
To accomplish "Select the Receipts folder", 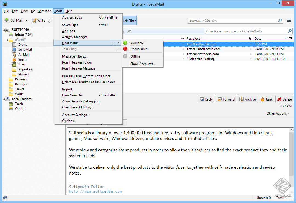I will pyautogui.click(x=21, y=84).
